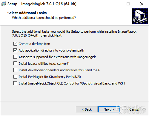This screenshot has width=149, height=116.
Task: Close the Setup dialog with X
Action: 142,4
